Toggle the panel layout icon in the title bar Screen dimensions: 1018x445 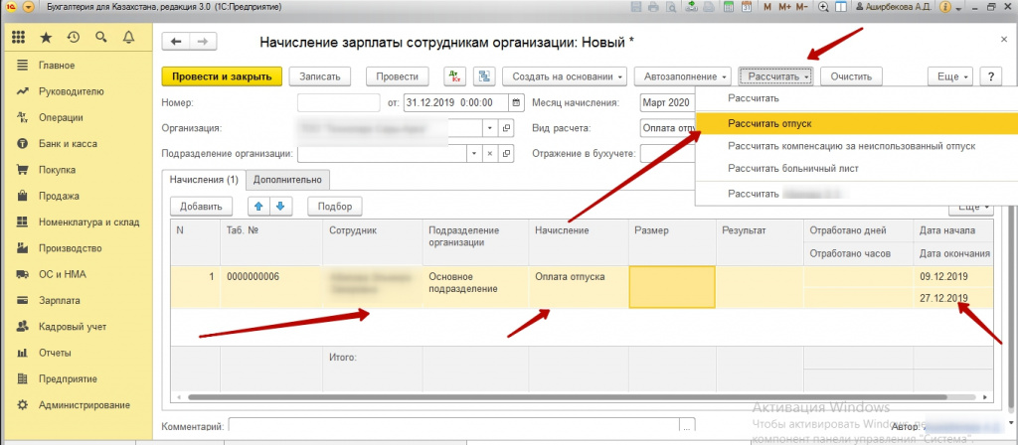point(841,7)
